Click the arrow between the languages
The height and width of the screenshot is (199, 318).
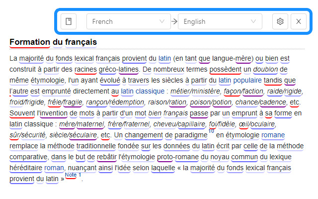tap(174, 21)
